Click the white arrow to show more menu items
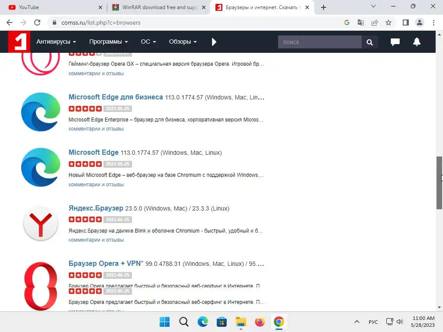443x332 pixels. tap(214, 42)
